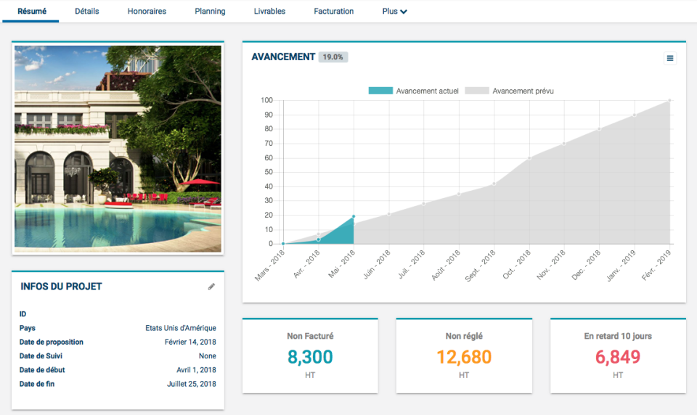Open the Détails tab

pos(86,11)
